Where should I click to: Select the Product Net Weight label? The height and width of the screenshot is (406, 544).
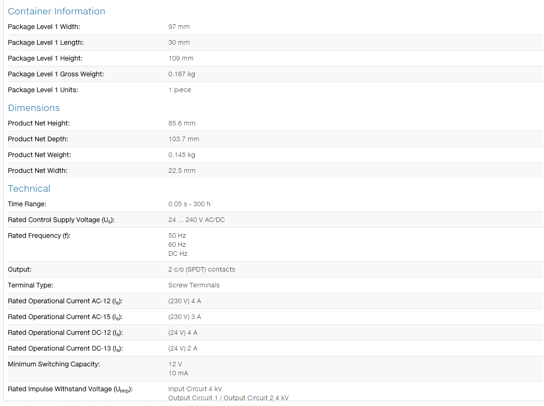pos(39,155)
